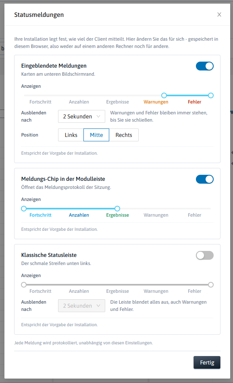
Task: Click left slider handle at Warnungen in Eingeblendete Meldungen
Action: (x=164, y=95)
